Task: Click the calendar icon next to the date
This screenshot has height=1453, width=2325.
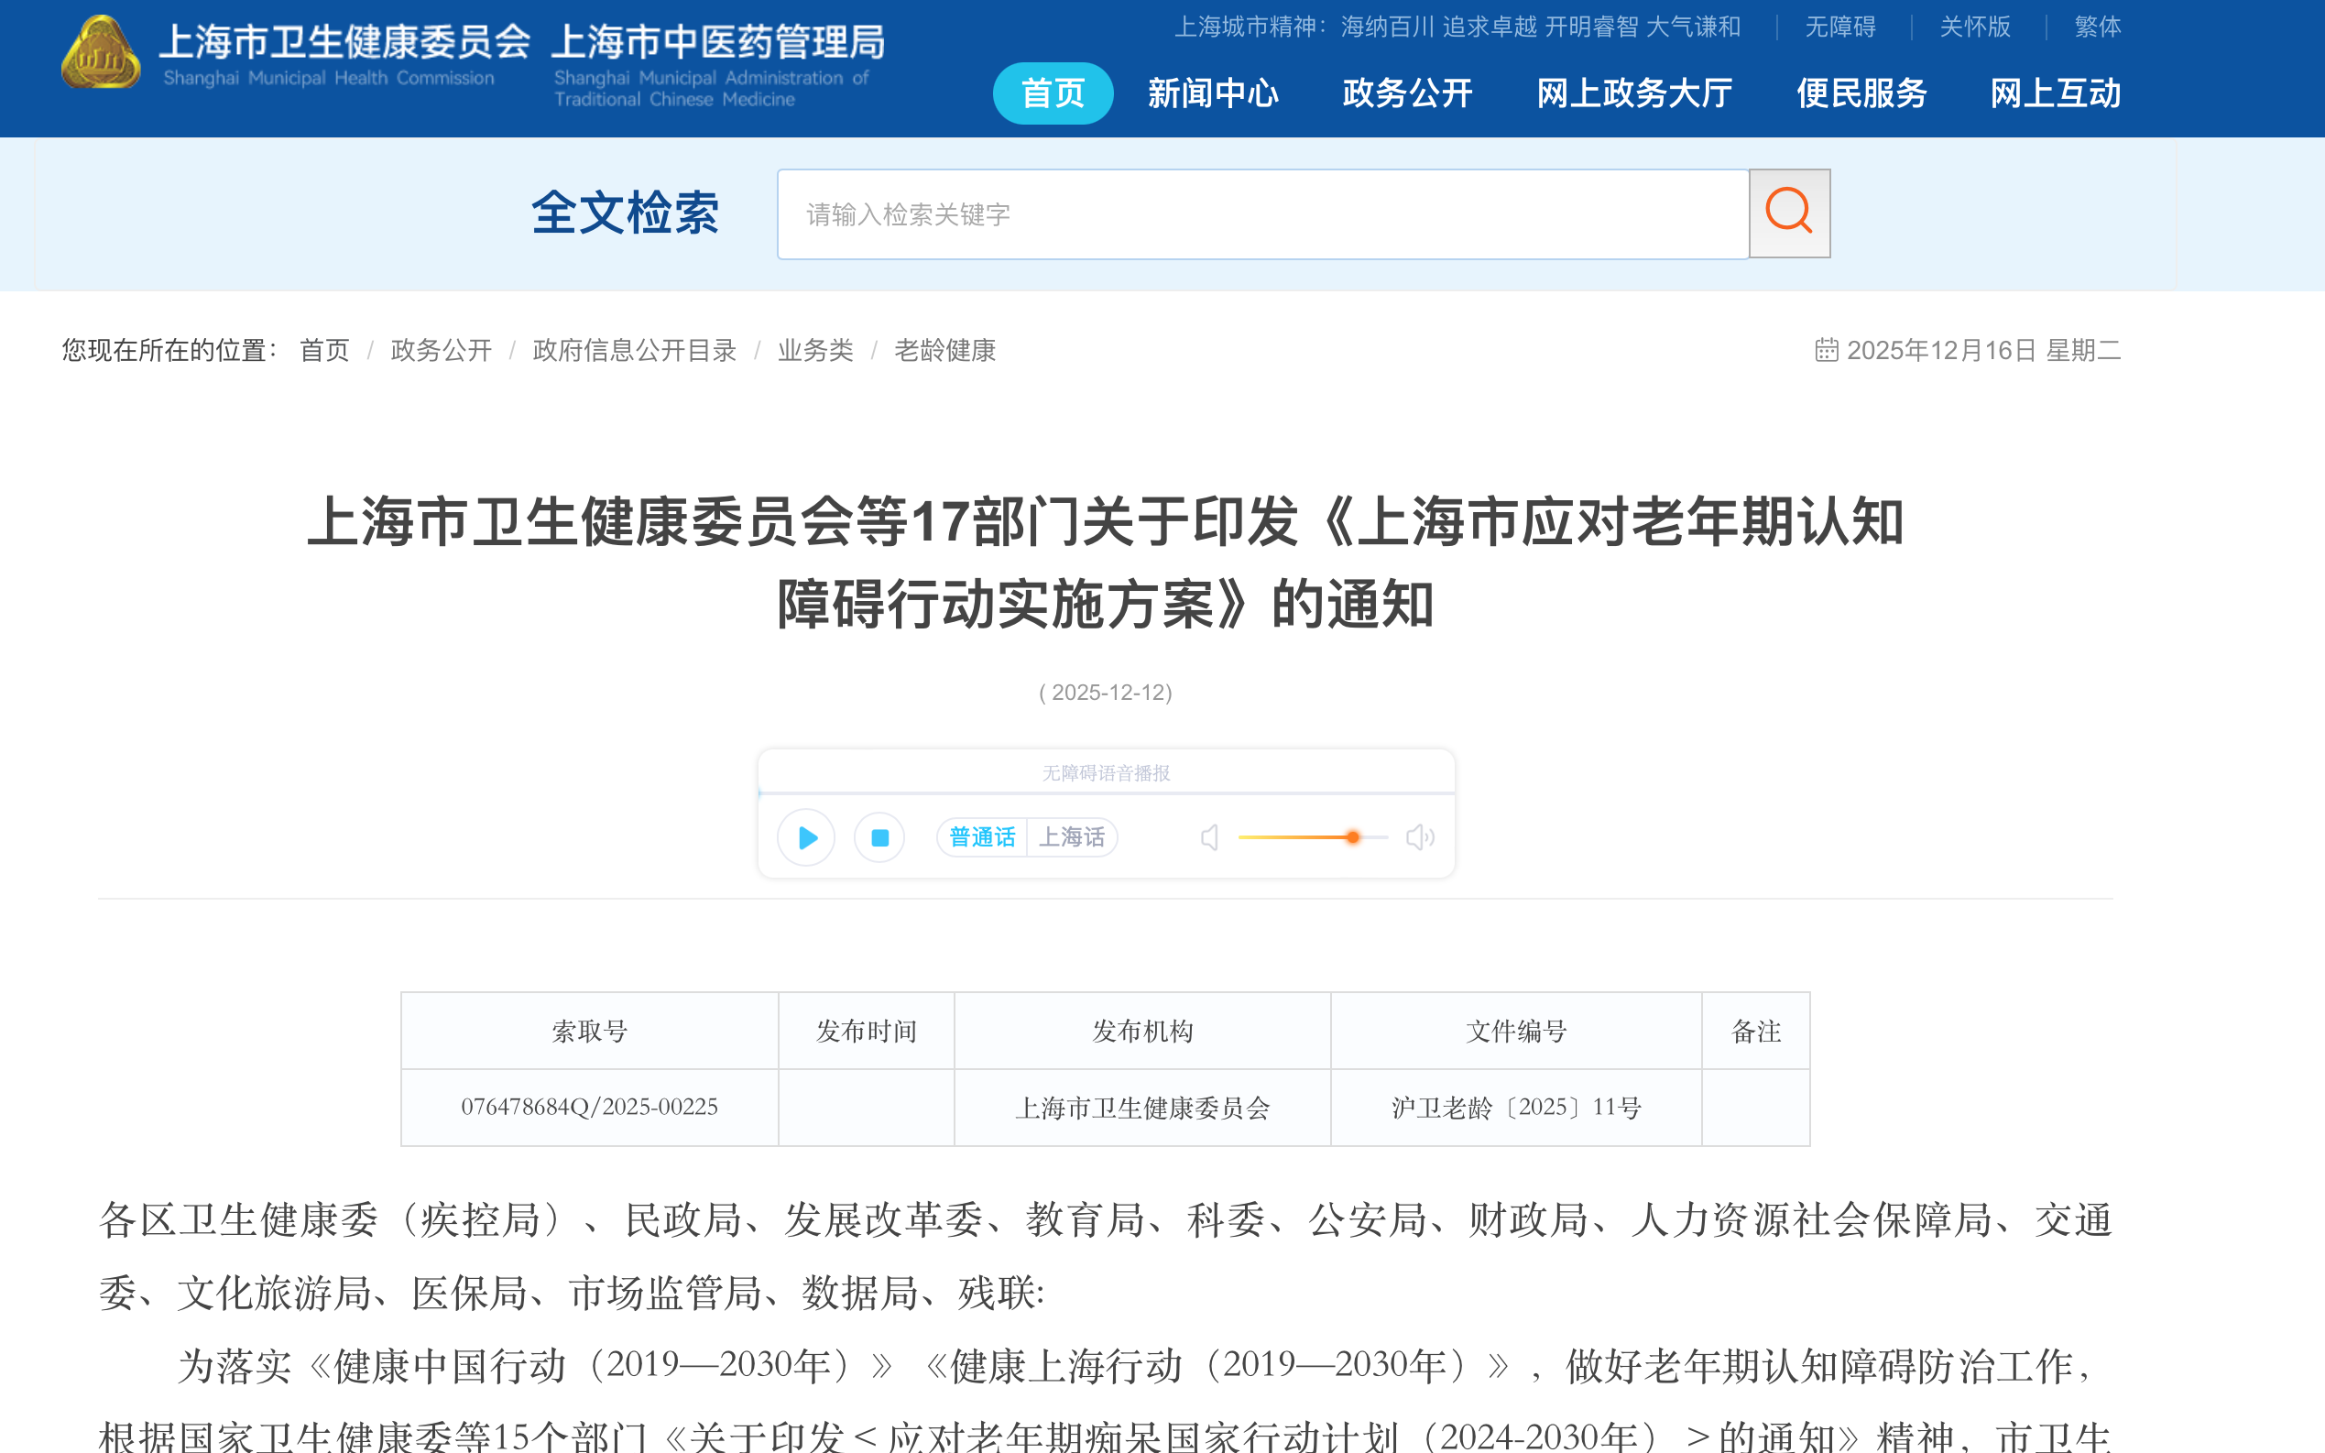Action: click(x=1825, y=350)
